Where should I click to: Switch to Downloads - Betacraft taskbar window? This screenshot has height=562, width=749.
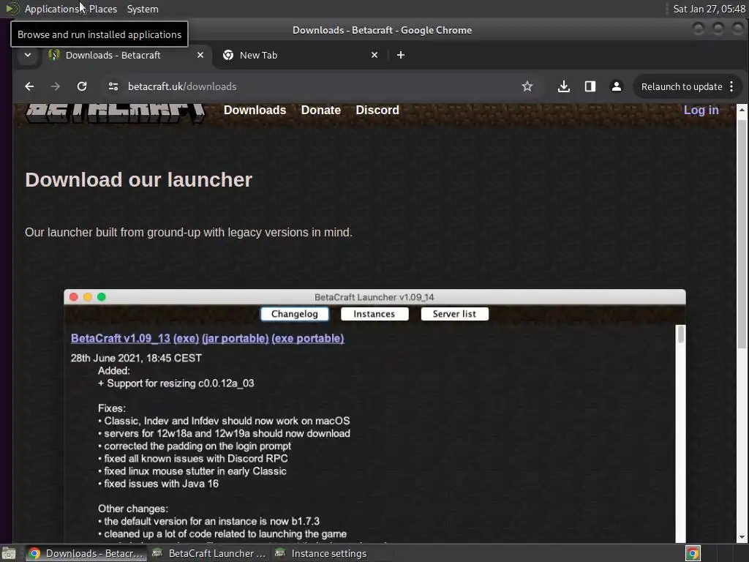[x=86, y=553]
